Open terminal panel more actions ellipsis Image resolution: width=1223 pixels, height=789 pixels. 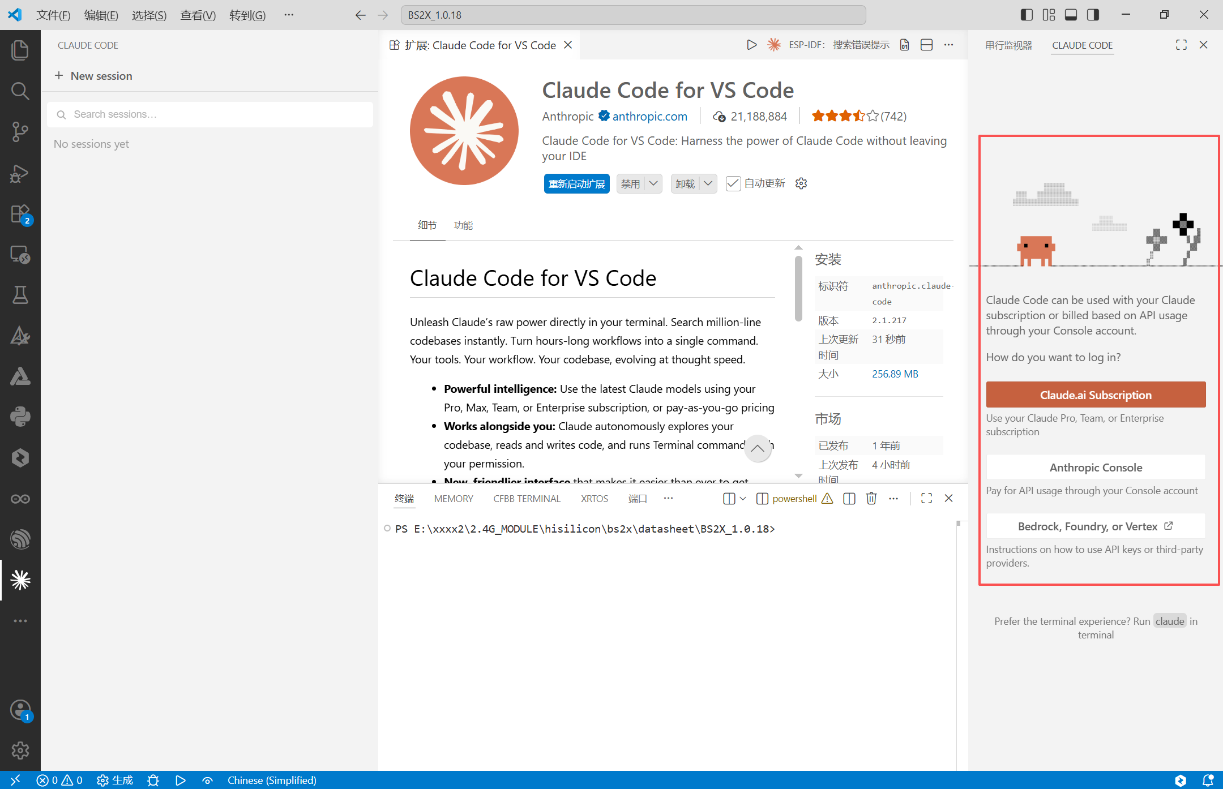(x=893, y=498)
